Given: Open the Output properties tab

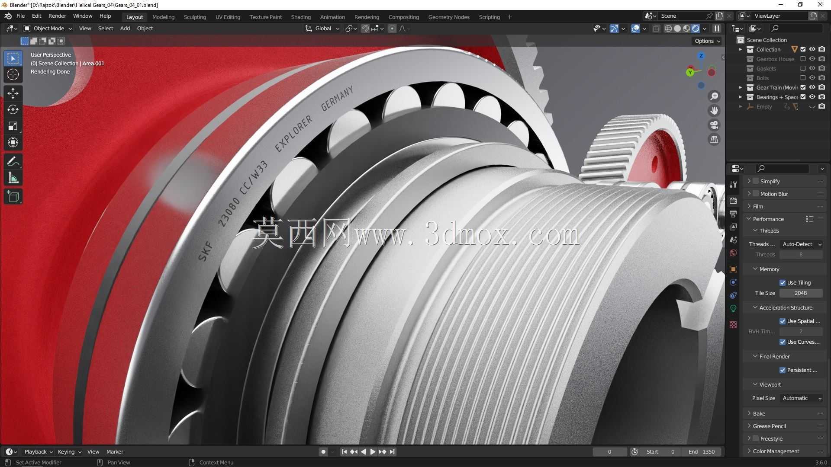Looking at the screenshot, I should pos(733,214).
